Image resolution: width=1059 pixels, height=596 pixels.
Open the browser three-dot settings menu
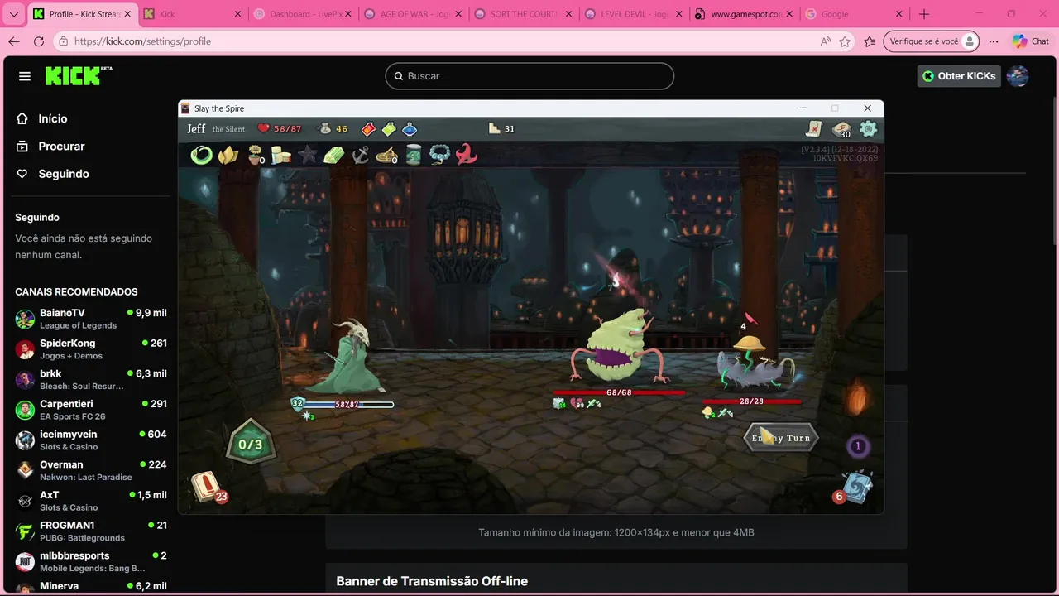[x=994, y=41]
